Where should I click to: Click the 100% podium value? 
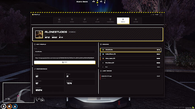click(39, 90)
